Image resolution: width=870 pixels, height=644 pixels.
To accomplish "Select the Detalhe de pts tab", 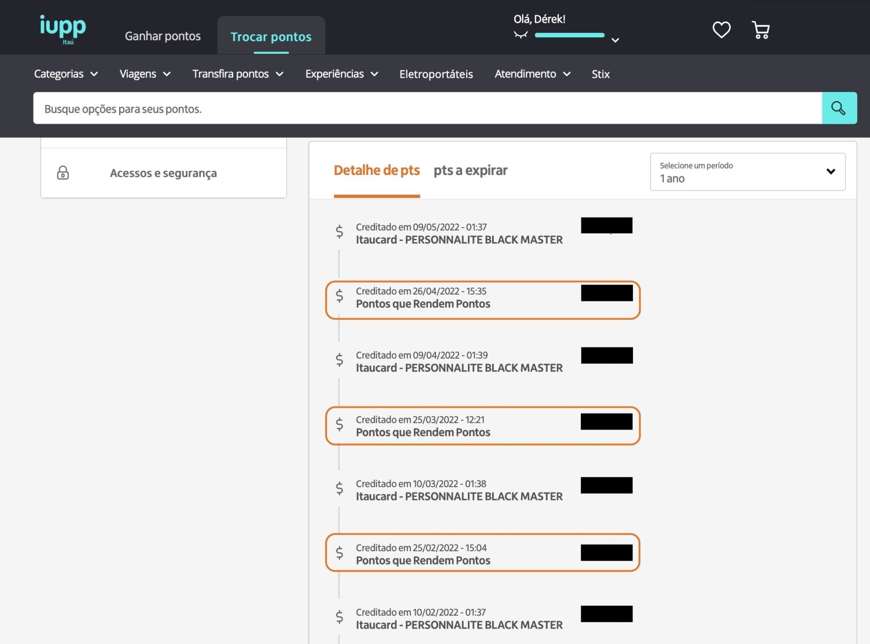I will point(377,170).
